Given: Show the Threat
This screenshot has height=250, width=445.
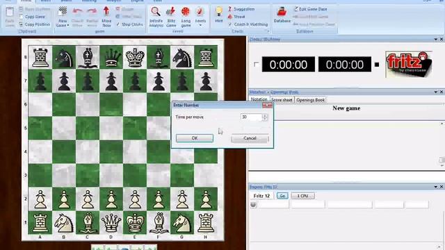Looking at the screenshot, I should click(x=236, y=17).
